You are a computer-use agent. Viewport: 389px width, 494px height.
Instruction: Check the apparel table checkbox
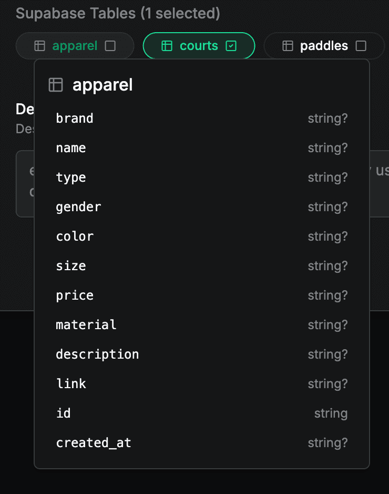(x=110, y=46)
